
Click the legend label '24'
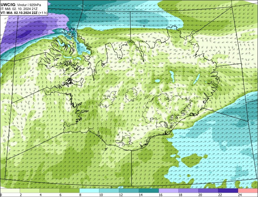click(240, 195)
